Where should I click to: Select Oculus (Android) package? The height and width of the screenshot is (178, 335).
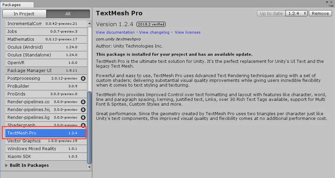click(x=46, y=47)
